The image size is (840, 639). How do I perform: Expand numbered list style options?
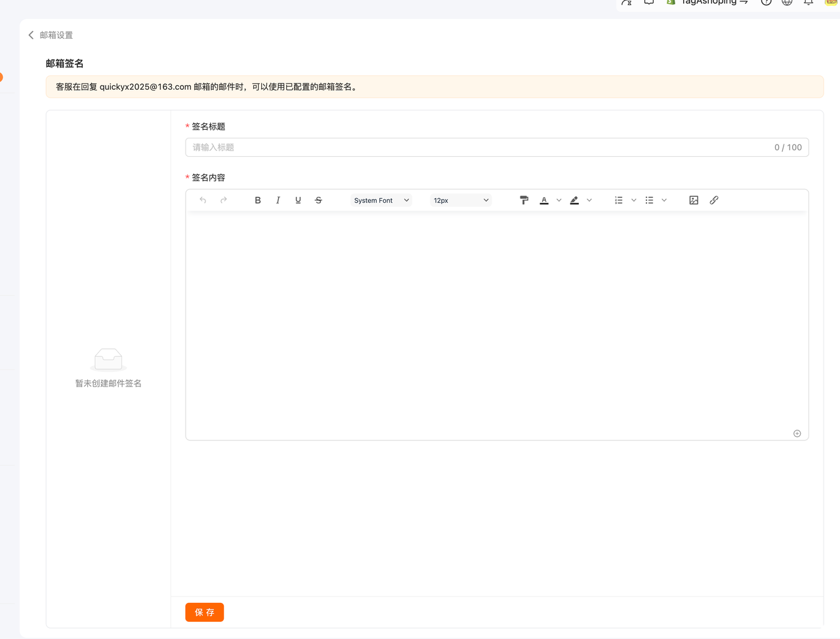pos(634,200)
